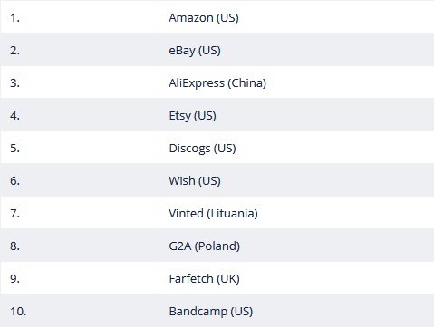The height and width of the screenshot is (328, 434).
Task: Select rank number 3. in table
Action: point(15,83)
